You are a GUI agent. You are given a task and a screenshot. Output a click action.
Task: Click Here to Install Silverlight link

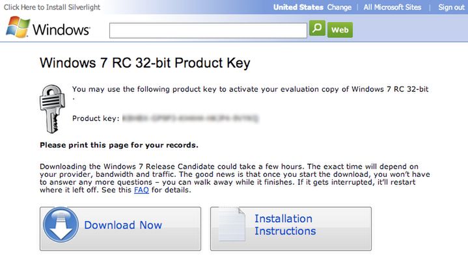point(52,7)
